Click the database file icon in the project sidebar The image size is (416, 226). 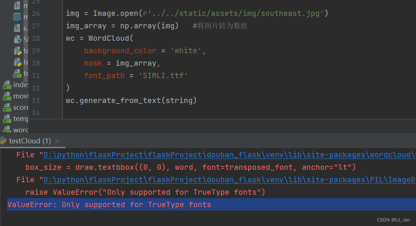point(16,17)
